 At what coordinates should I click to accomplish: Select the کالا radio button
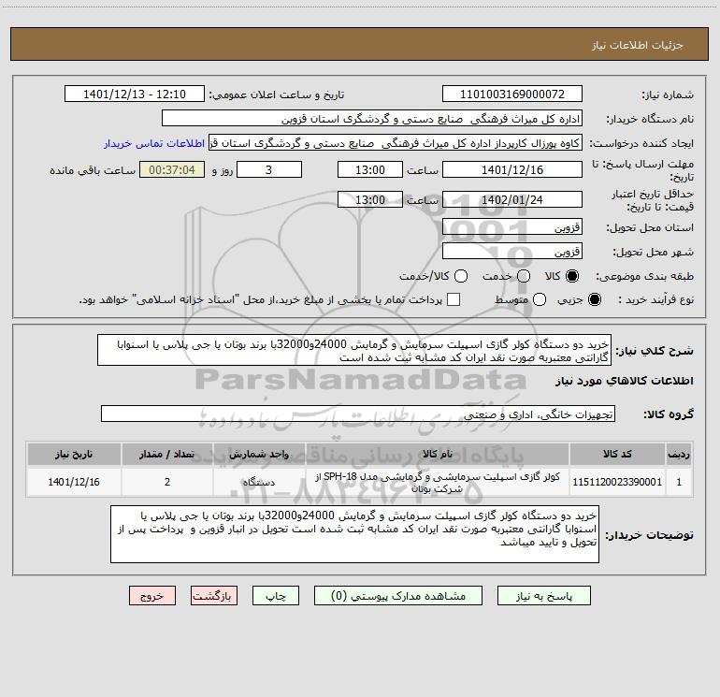(x=572, y=276)
